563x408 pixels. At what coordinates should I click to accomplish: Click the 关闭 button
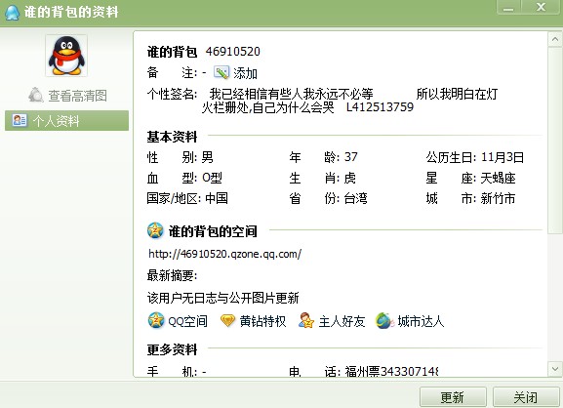pyautogui.click(x=526, y=397)
